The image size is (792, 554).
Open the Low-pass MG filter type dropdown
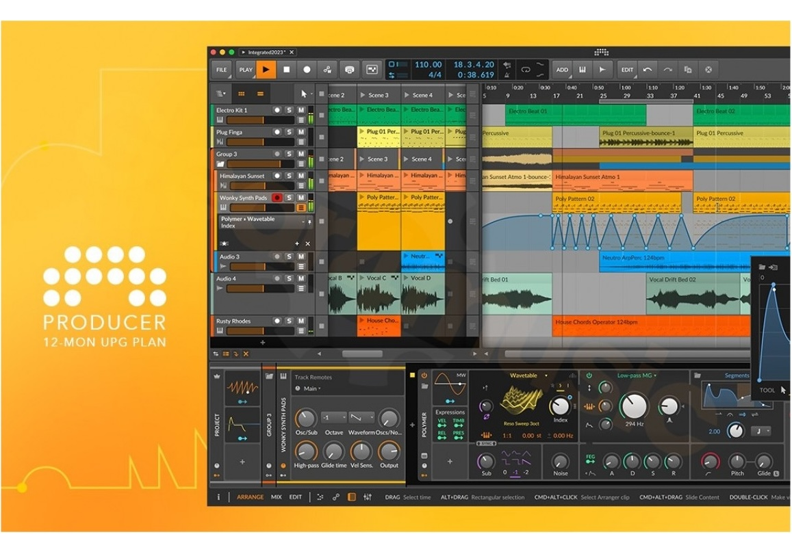pyautogui.click(x=637, y=375)
